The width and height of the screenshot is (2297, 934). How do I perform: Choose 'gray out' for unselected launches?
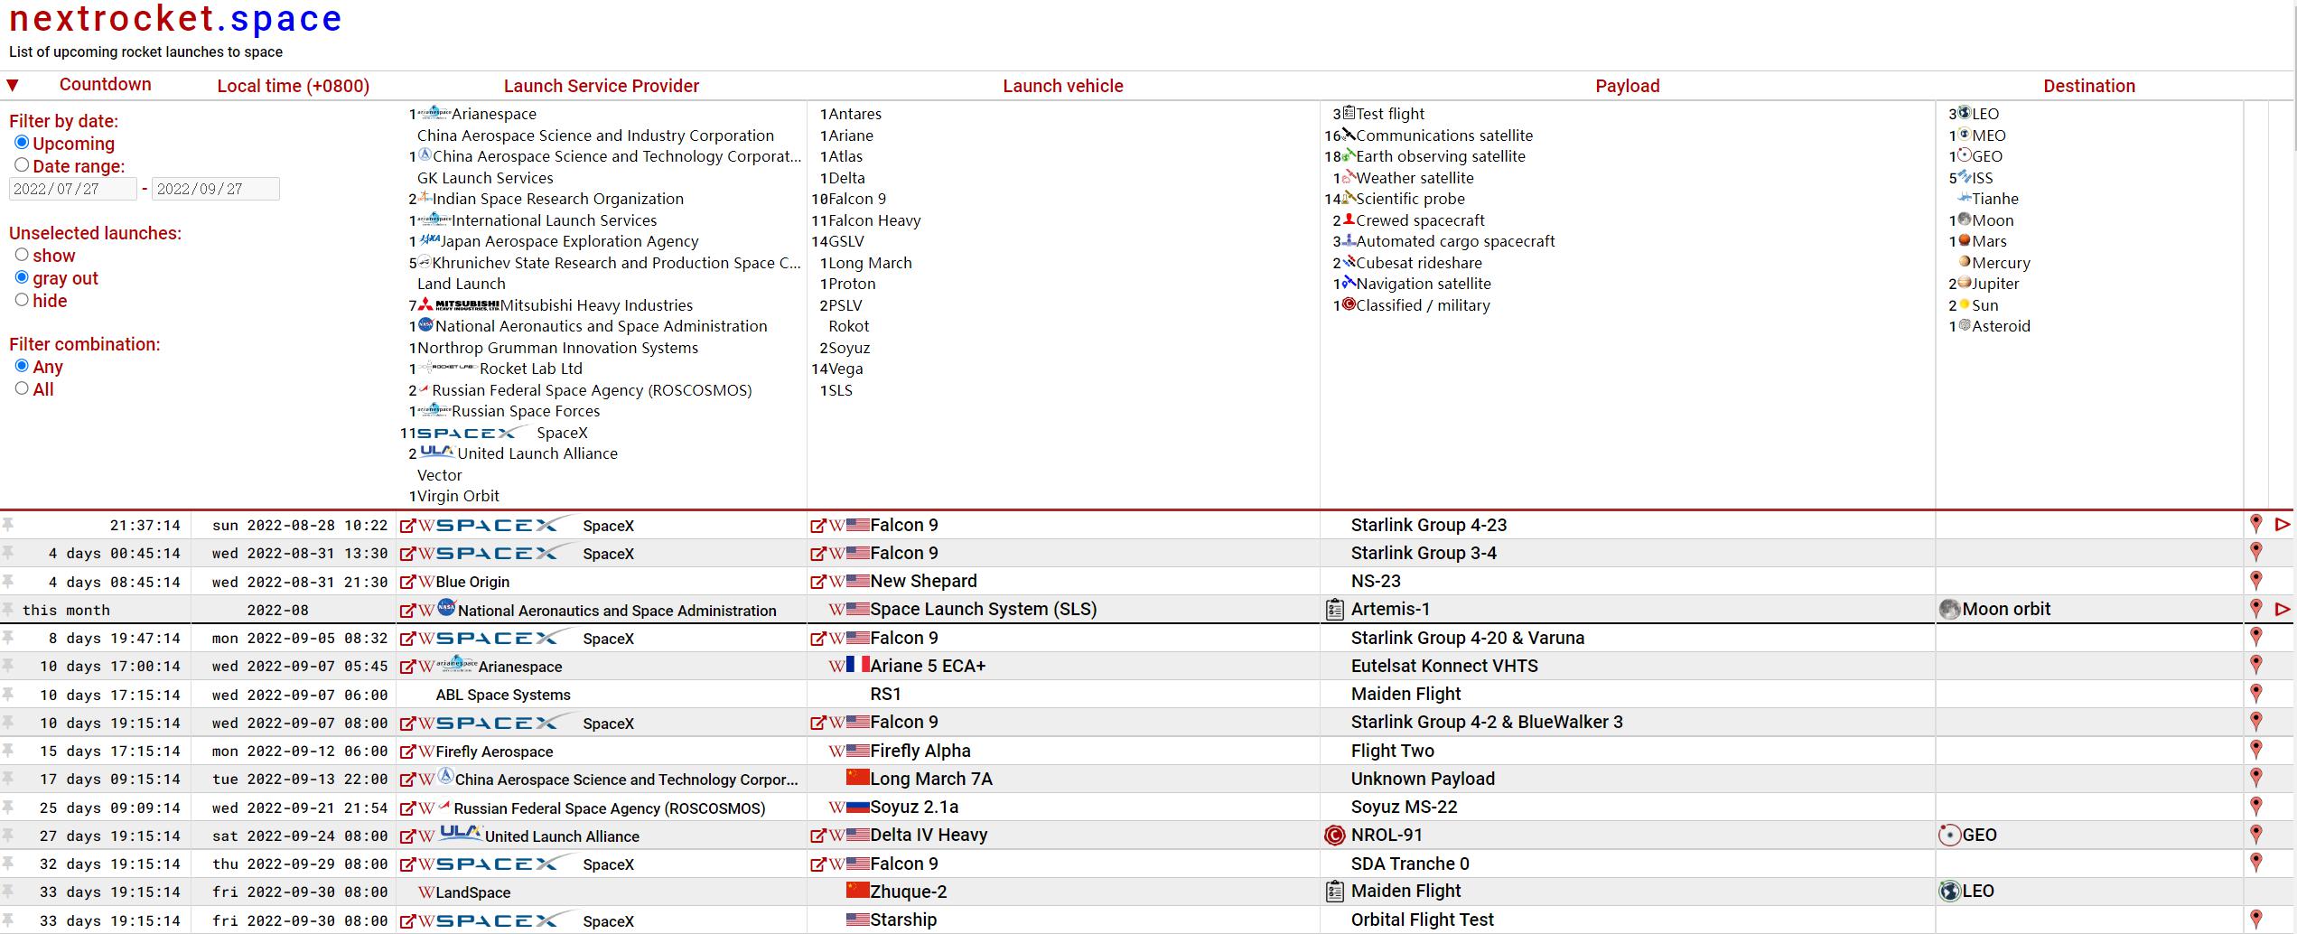(x=22, y=277)
